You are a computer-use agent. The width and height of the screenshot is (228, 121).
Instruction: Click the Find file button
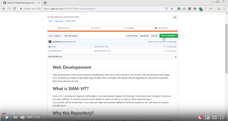tap(154, 36)
